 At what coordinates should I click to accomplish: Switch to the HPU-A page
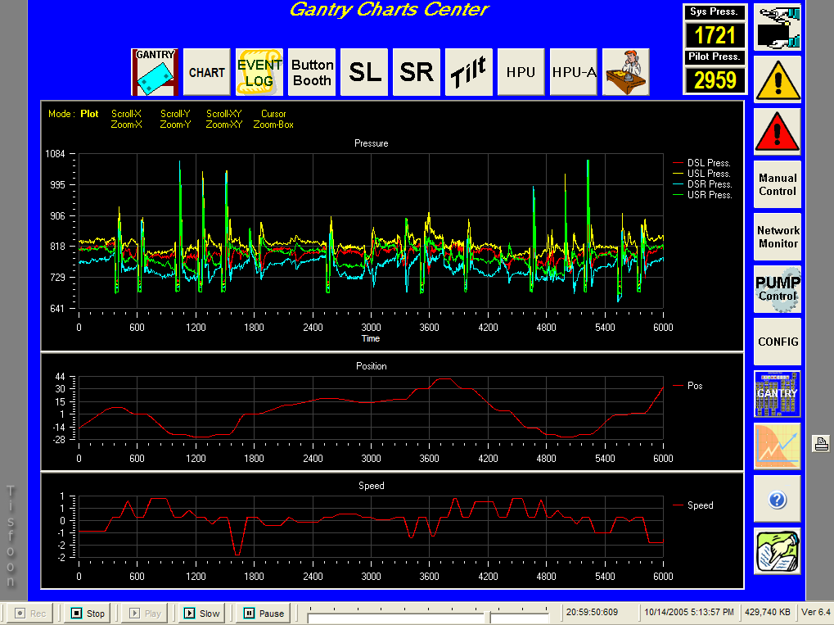[x=574, y=72]
